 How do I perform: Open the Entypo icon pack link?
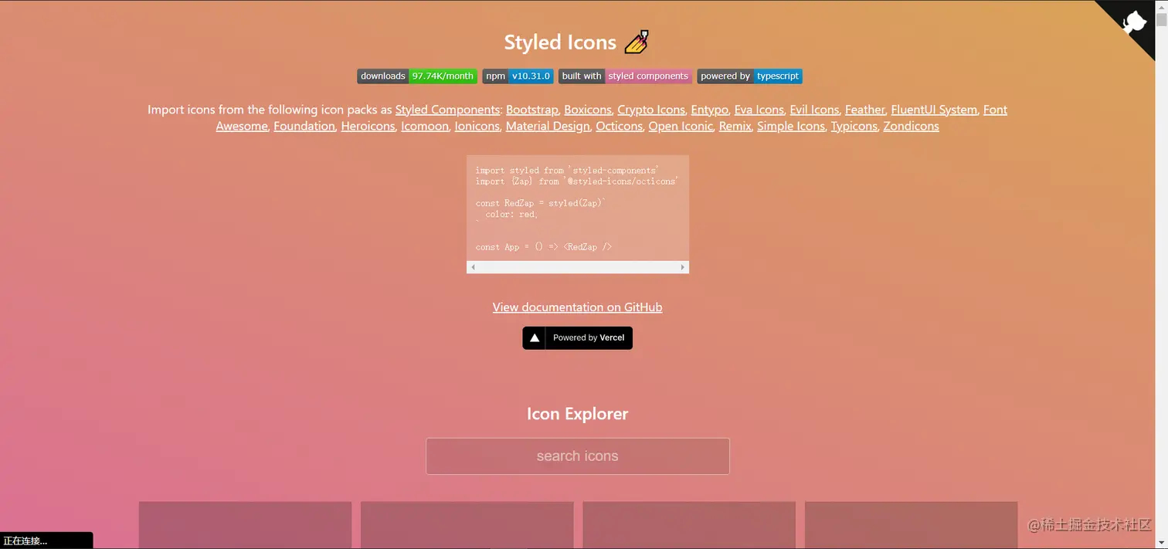(709, 110)
